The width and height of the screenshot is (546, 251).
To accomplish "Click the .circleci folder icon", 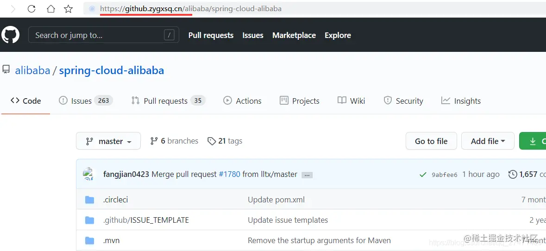I will point(90,200).
